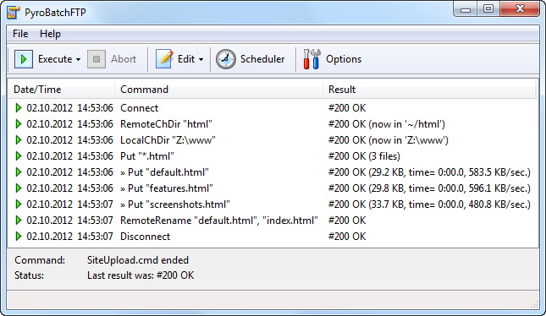Sort by the Command column header

(x=218, y=90)
